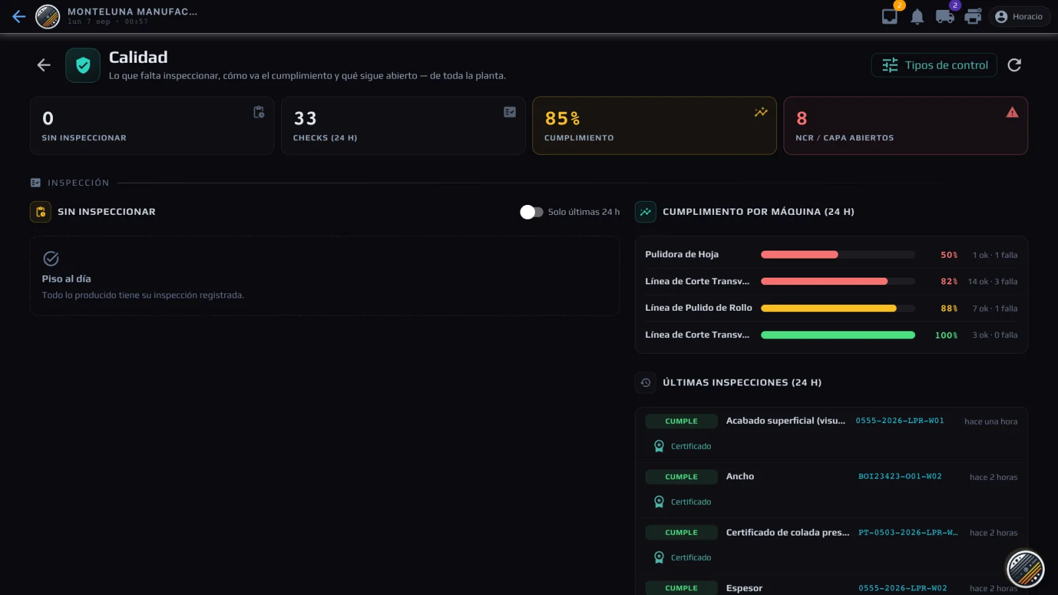Open the Ancho inspection entry
The height and width of the screenshot is (595, 1058).
point(831,490)
